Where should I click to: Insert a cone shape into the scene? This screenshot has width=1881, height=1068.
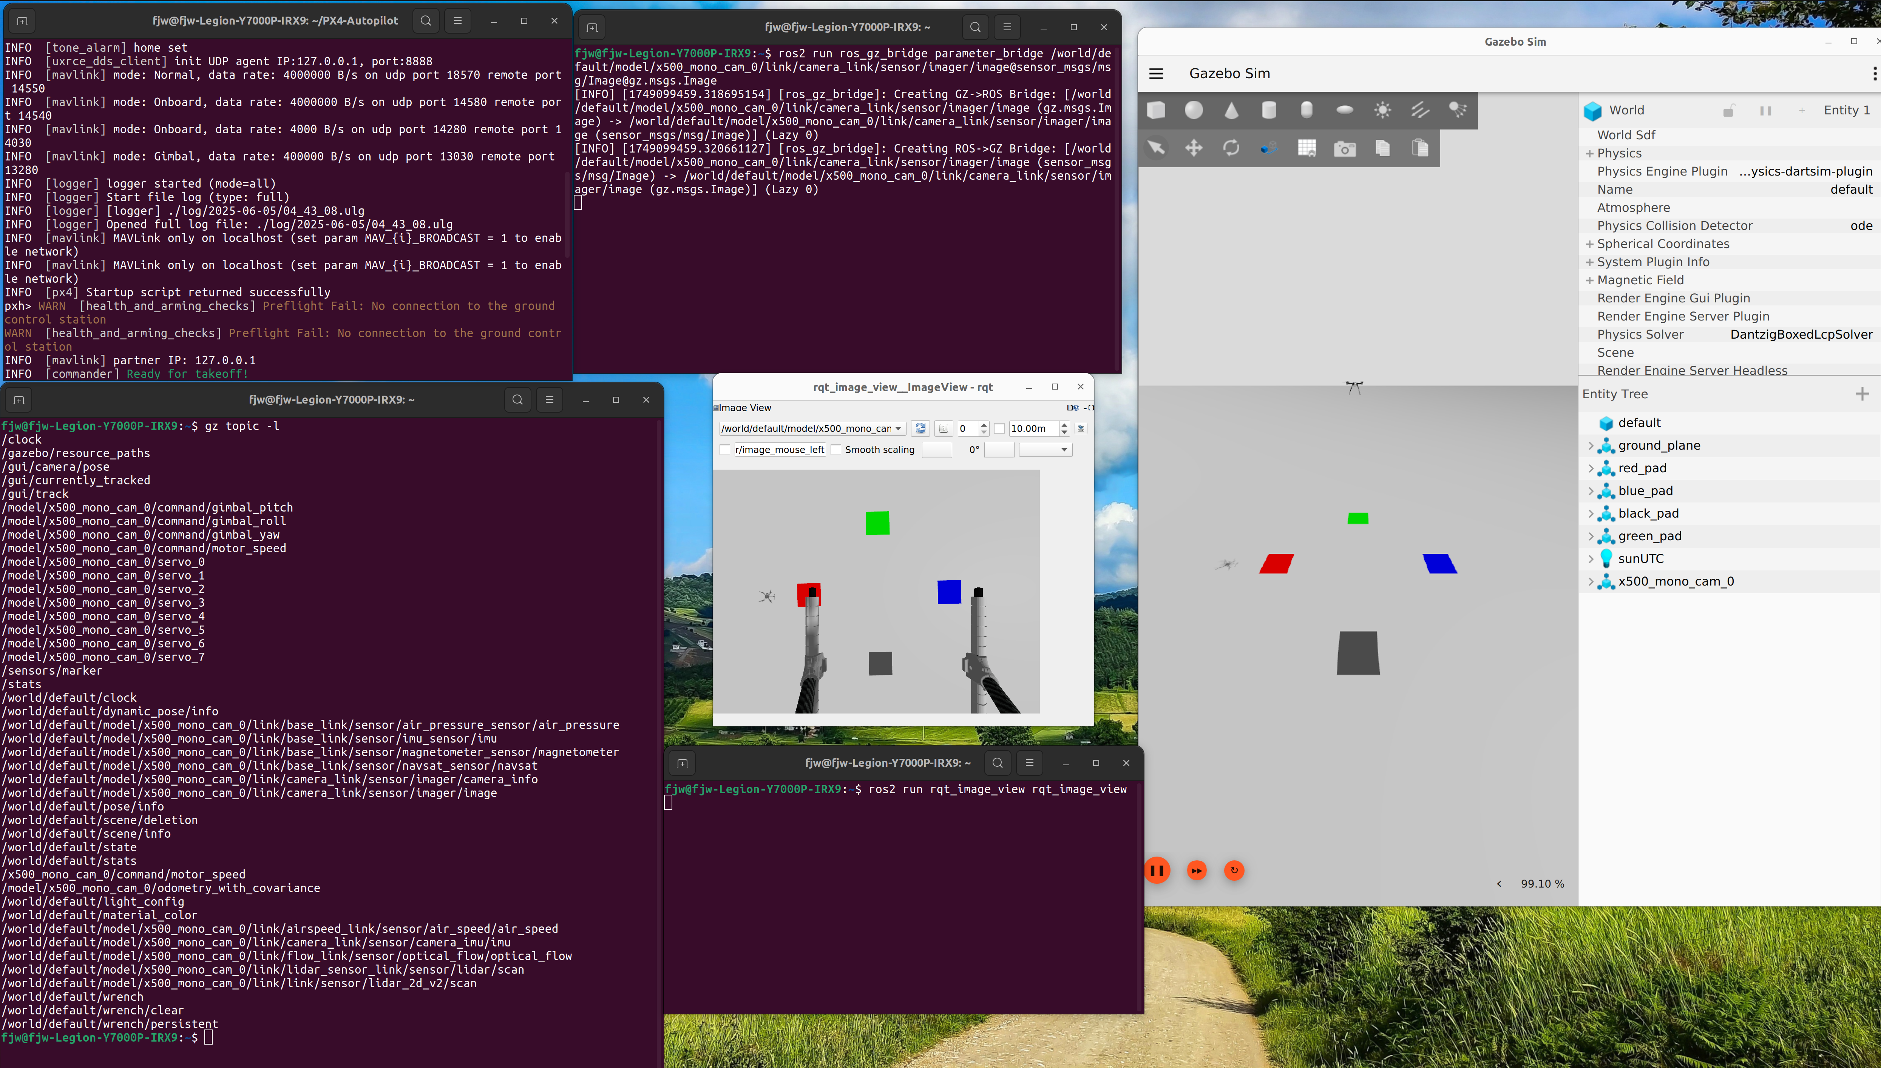point(1231,110)
